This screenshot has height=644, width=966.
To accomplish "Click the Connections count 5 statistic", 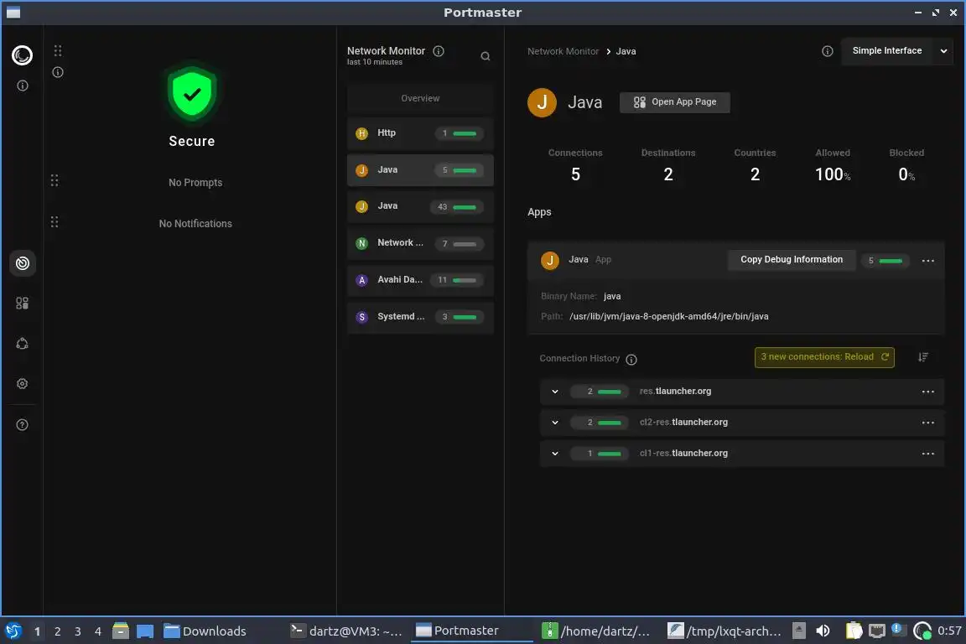I will 575,165.
